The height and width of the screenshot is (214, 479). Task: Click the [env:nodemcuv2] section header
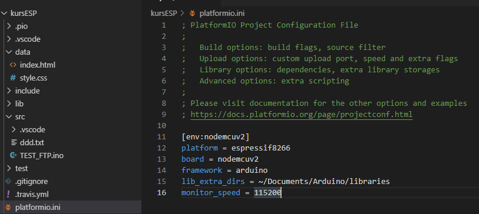216,137
